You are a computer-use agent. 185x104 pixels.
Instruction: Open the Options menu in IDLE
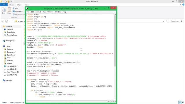coord(50,12)
